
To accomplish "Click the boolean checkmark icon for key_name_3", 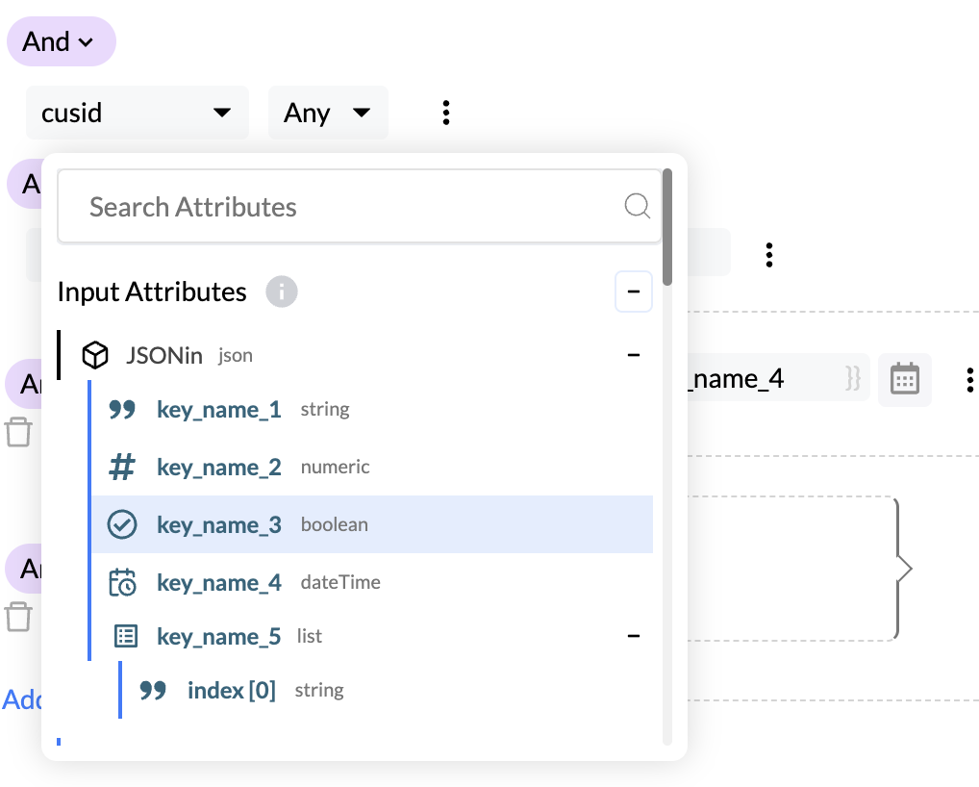I will (122, 525).
